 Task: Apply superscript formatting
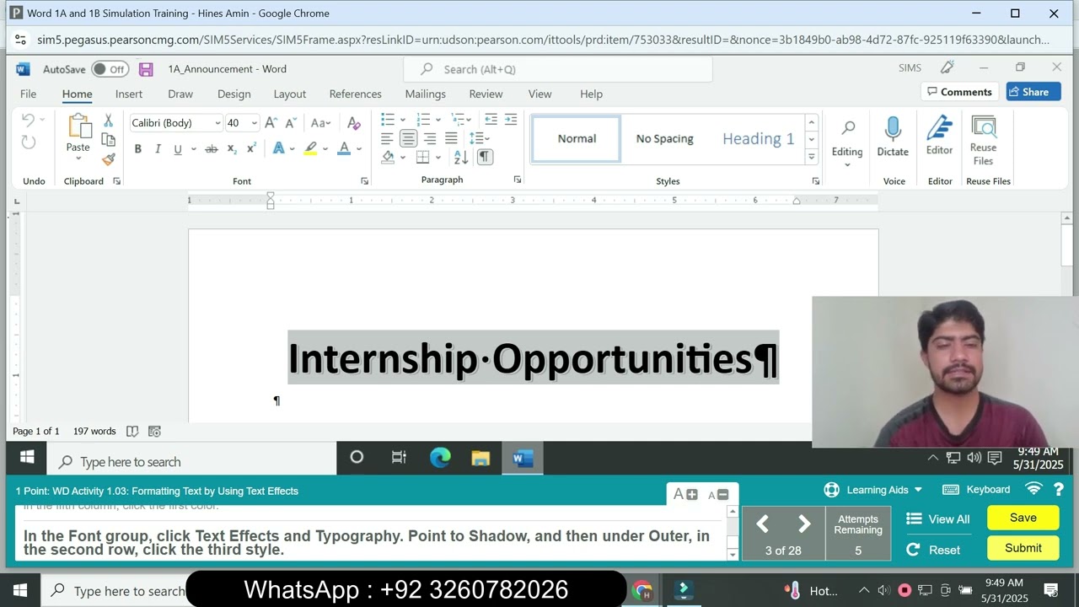[251, 148]
